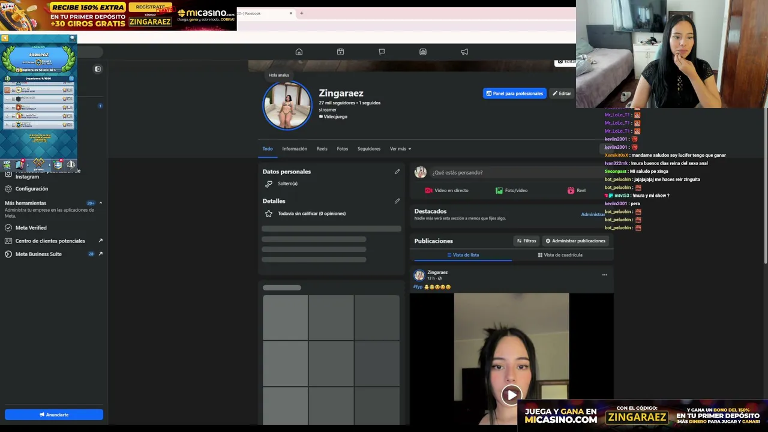Open the Zingaraez profile picture

287,105
